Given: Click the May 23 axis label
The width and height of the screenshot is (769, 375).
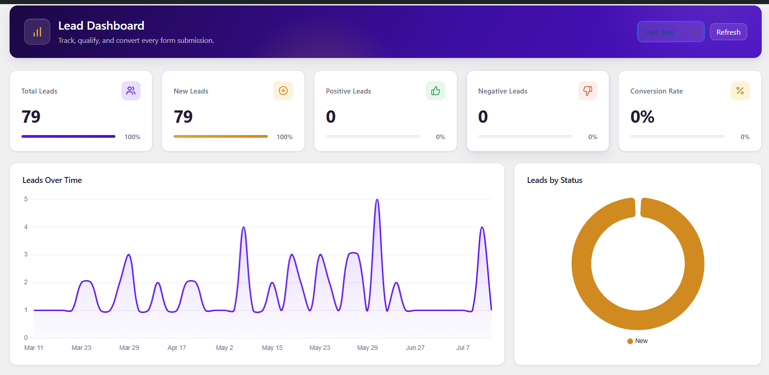Looking at the screenshot, I should pos(320,348).
